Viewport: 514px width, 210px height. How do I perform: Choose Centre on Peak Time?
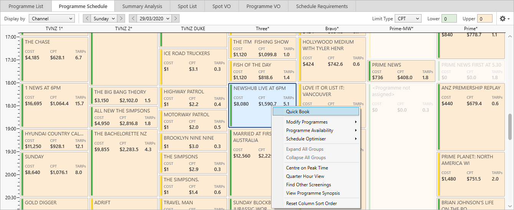tap(316, 168)
